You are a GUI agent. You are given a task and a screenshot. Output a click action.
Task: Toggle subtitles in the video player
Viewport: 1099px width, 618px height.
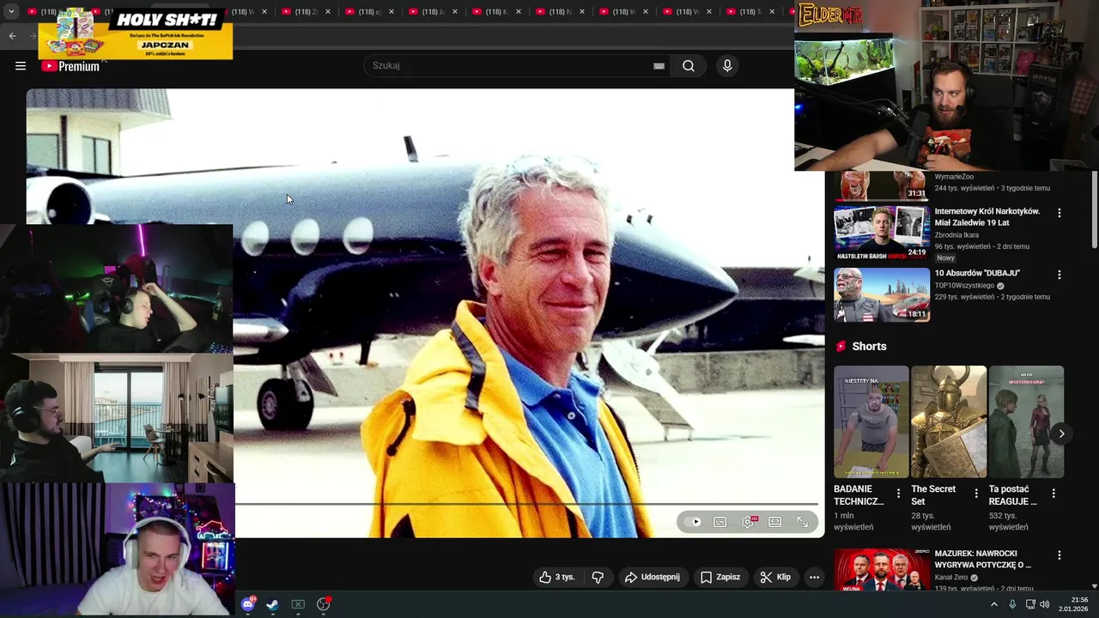720,522
